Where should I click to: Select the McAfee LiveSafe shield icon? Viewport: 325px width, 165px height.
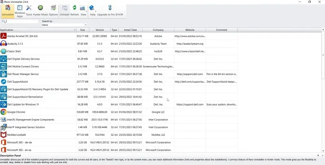[4, 135]
